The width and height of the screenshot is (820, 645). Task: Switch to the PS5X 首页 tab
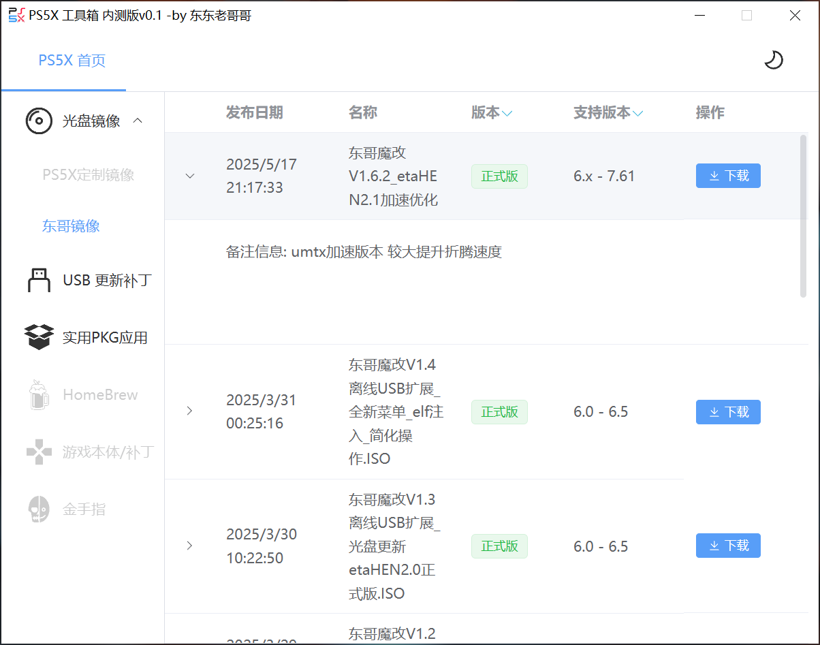72,61
